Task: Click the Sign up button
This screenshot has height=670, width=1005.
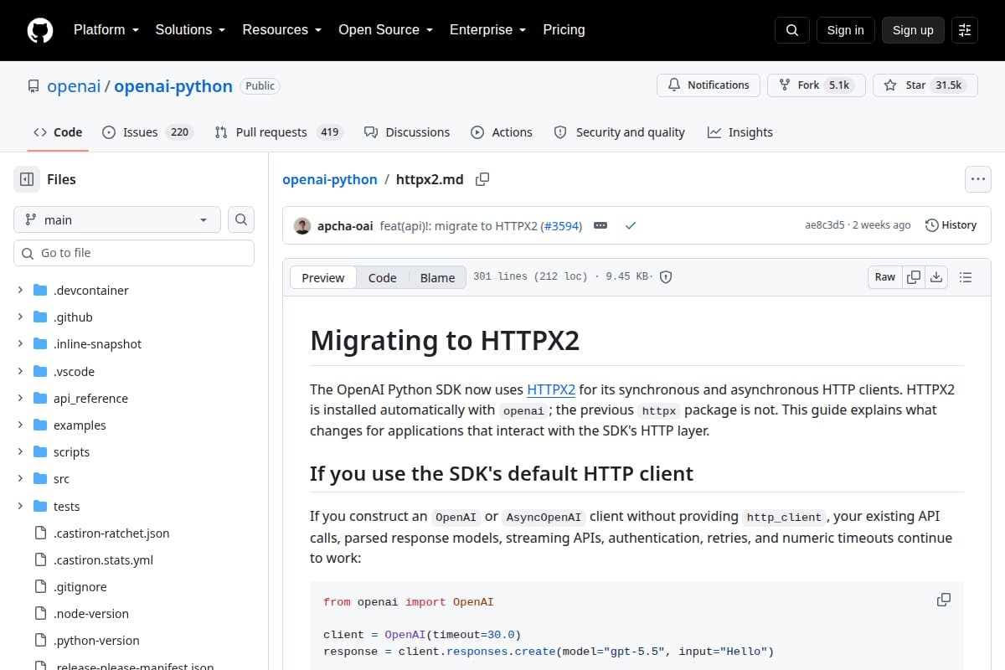Action: click(913, 30)
